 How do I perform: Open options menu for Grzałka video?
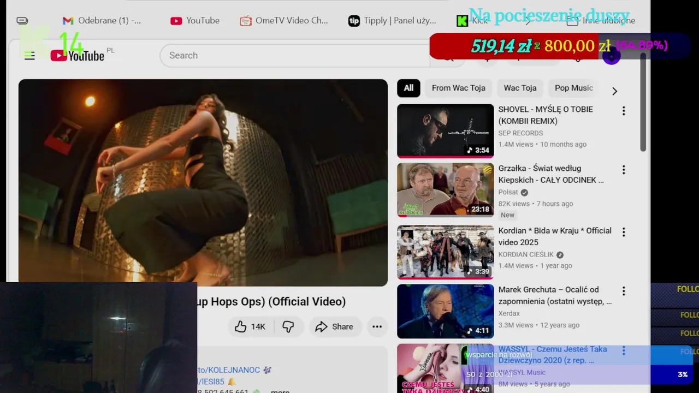(624, 170)
